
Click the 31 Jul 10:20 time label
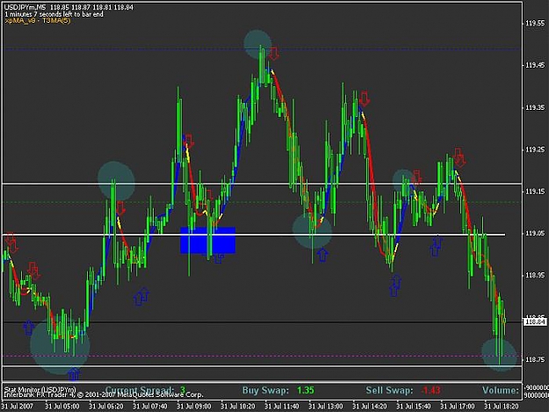coord(238,407)
